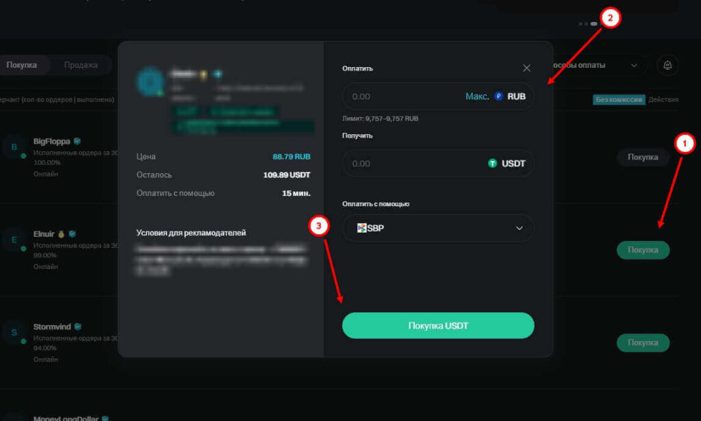Click the verified badge beside Stormvind
701x421 pixels.
[x=78, y=327]
